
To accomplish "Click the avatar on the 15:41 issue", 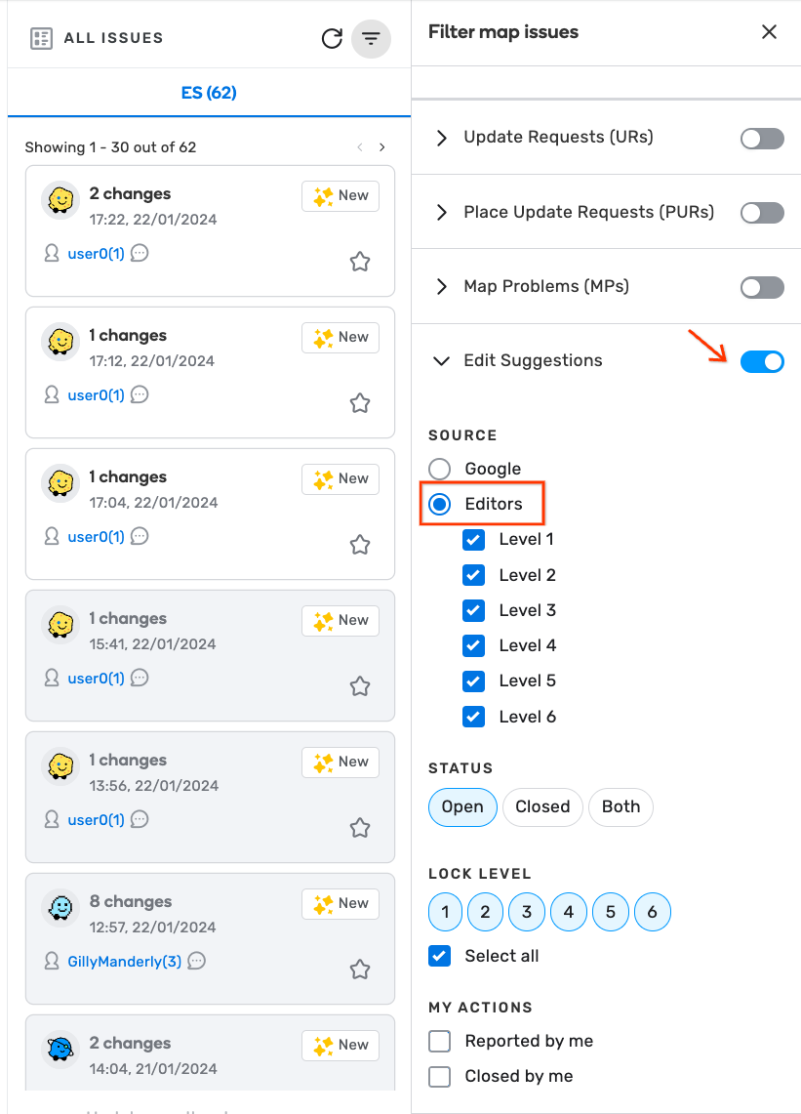I will (60, 624).
